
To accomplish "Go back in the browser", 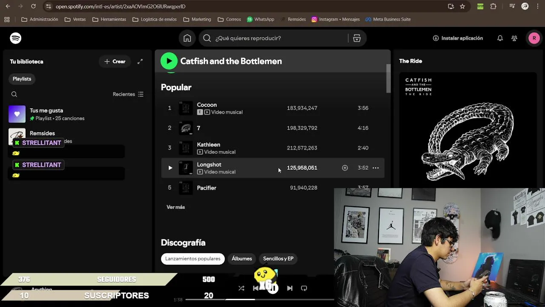I will click(x=8, y=6).
